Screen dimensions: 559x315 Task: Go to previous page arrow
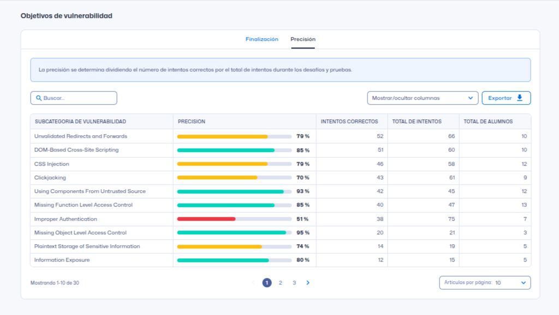pyautogui.click(x=253, y=283)
